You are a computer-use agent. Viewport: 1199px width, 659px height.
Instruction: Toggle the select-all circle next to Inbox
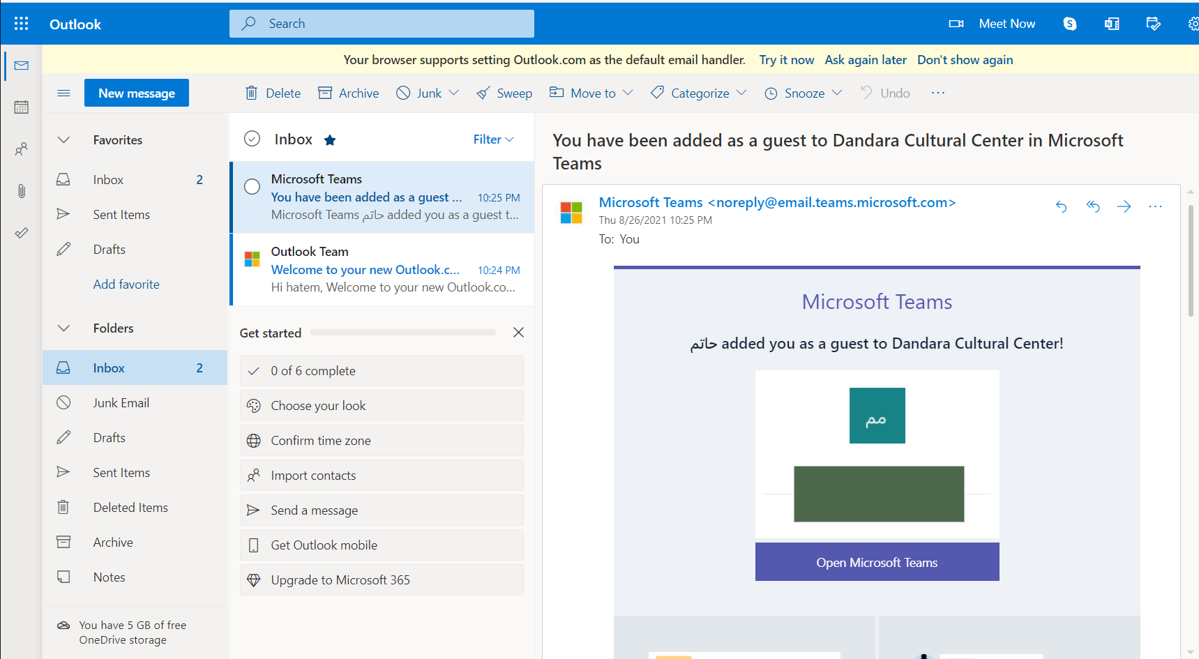(252, 139)
